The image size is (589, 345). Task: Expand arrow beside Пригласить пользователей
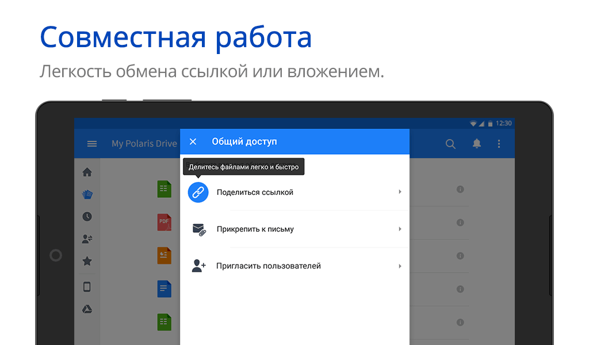coord(400,266)
